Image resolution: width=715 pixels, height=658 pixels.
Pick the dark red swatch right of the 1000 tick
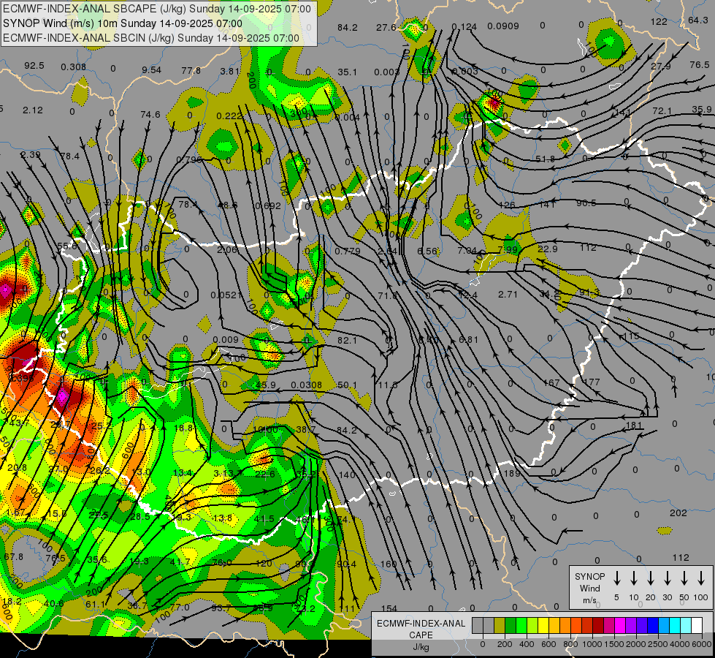pos(598,625)
